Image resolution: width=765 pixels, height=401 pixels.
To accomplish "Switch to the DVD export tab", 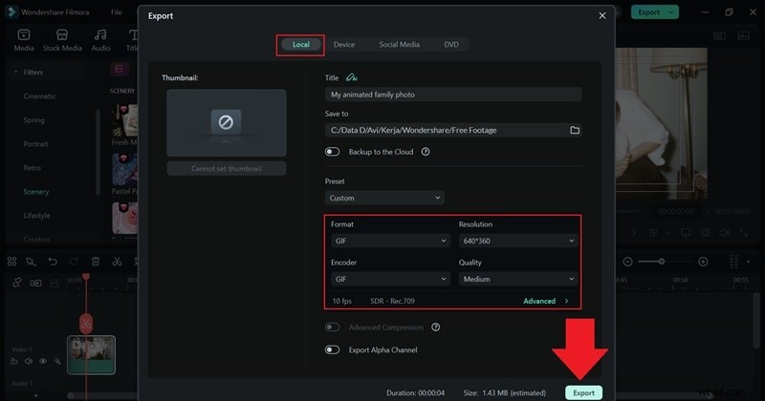I will (x=451, y=45).
